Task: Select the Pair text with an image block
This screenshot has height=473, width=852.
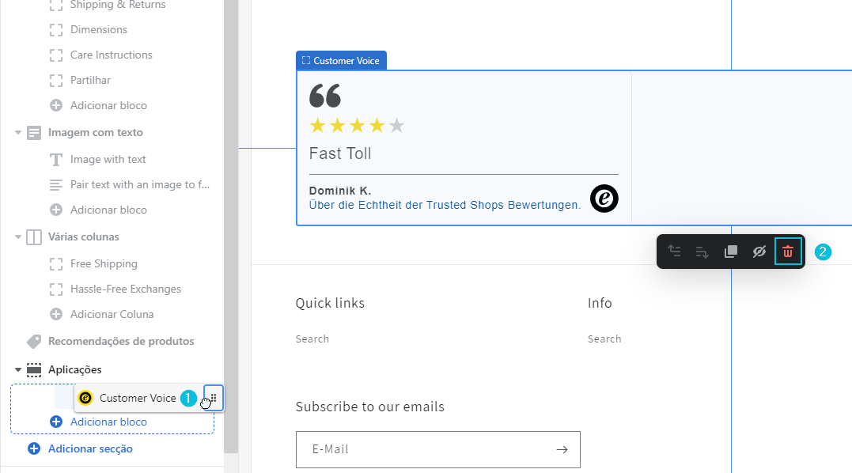Action: click(140, 184)
